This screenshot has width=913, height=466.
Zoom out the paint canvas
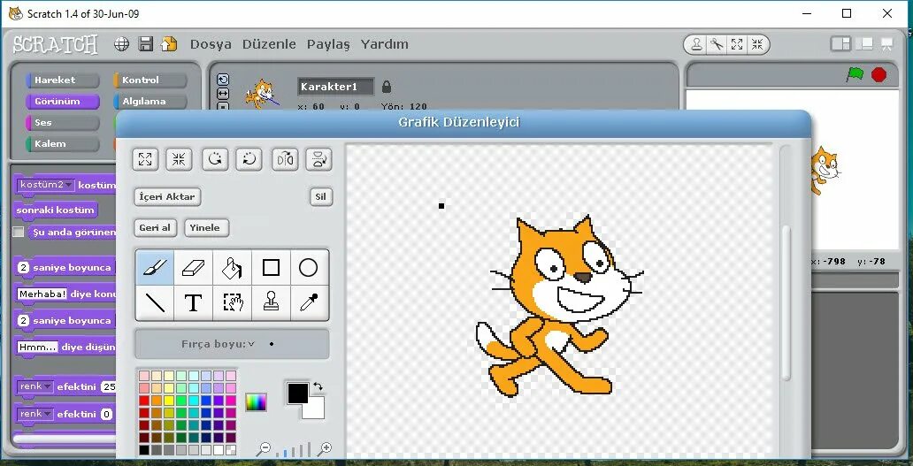pos(264,448)
